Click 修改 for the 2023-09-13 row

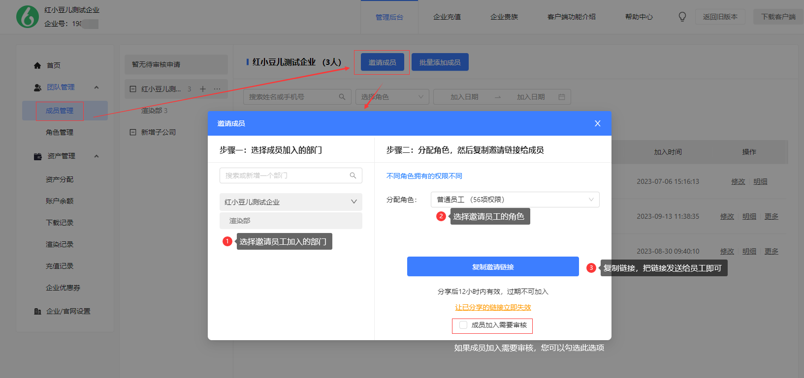(x=727, y=216)
